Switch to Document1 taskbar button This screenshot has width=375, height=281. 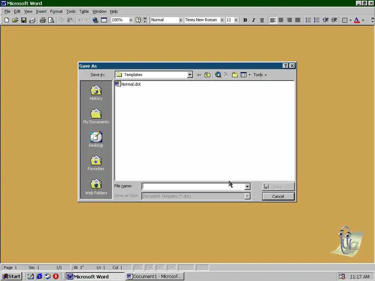point(155,277)
